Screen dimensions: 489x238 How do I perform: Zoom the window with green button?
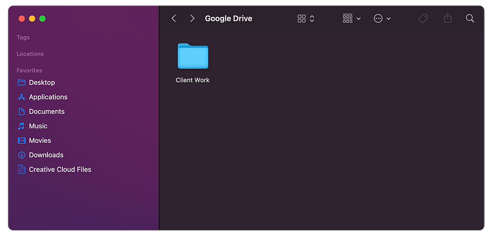[x=42, y=19]
